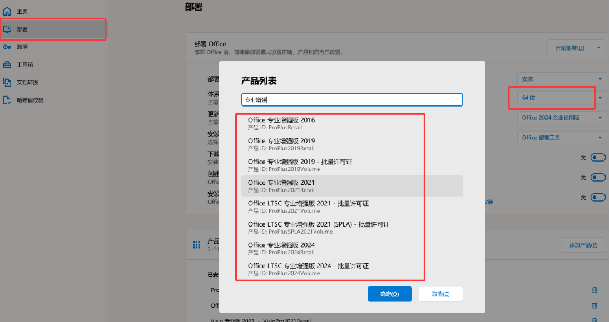Screen dimensions: 610x322
Task: Click the grid icon beside the products section
Action: click(x=196, y=245)
